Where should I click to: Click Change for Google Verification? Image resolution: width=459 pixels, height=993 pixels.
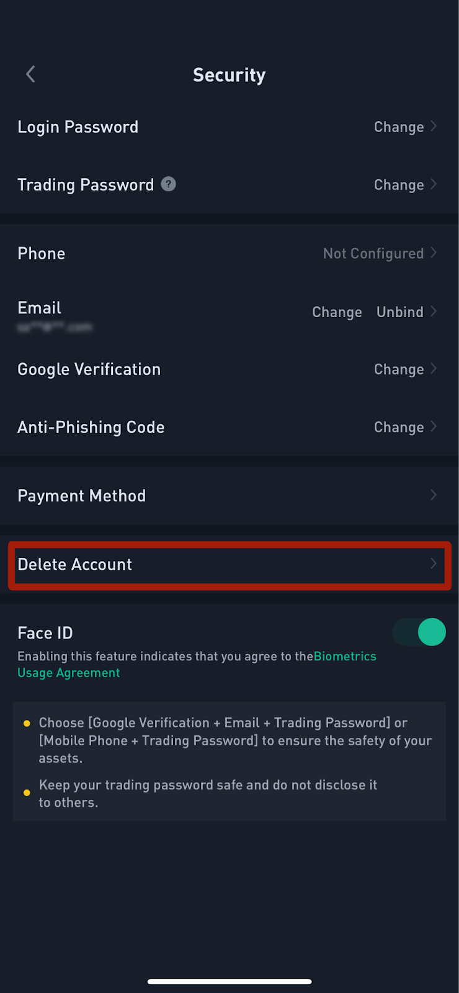(x=399, y=370)
